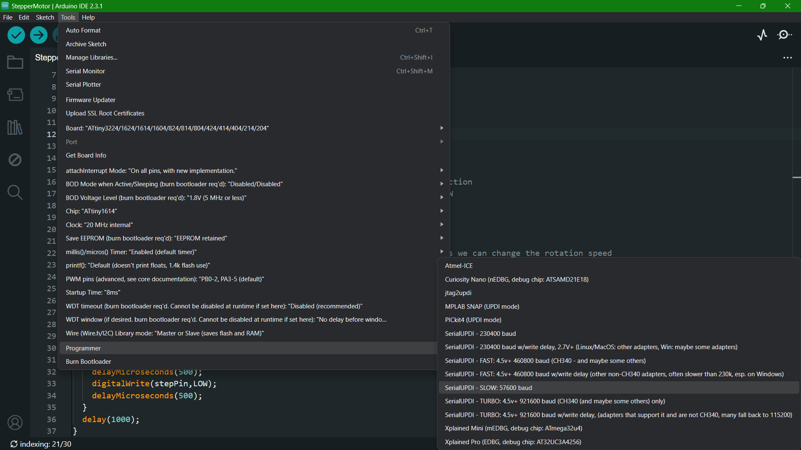The image size is (801, 450).
Task: Close the Tools menu via its label
Action: coord(68,17)
